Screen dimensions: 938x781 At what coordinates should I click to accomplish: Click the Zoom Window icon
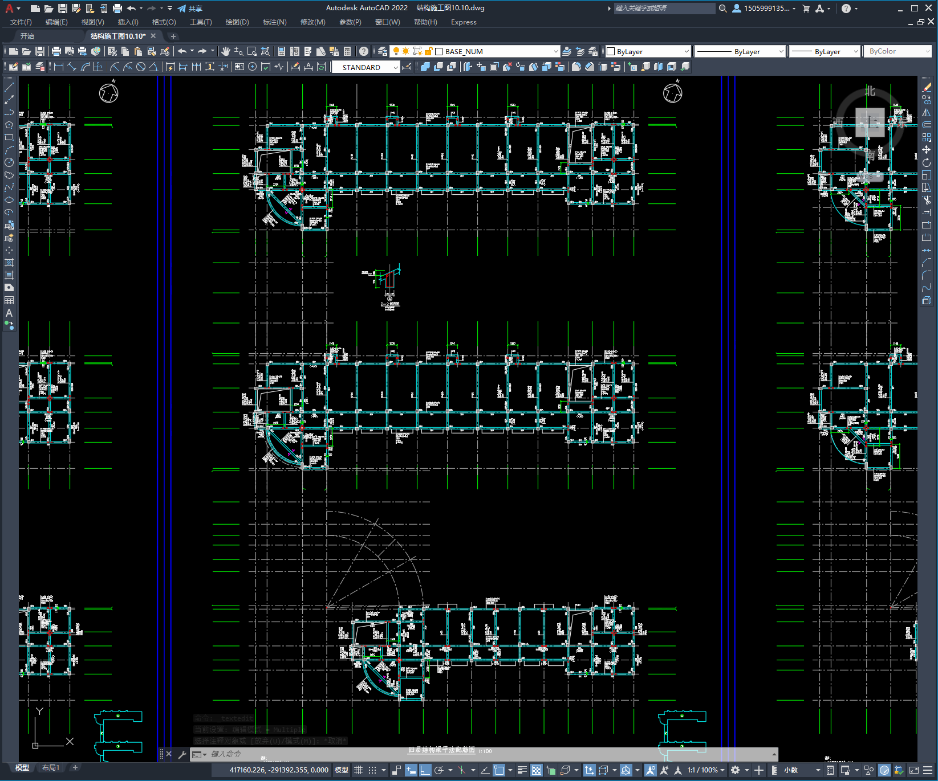click(x=252, y=51)
